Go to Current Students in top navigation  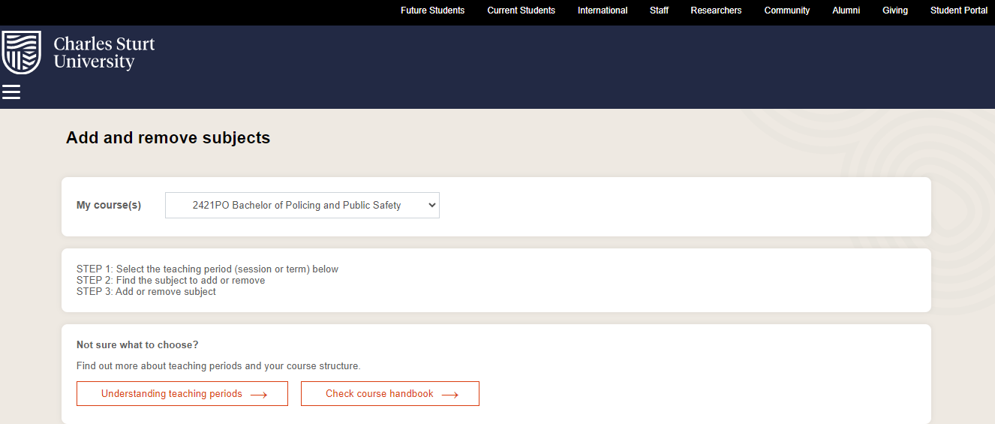(x=521, y=11)
